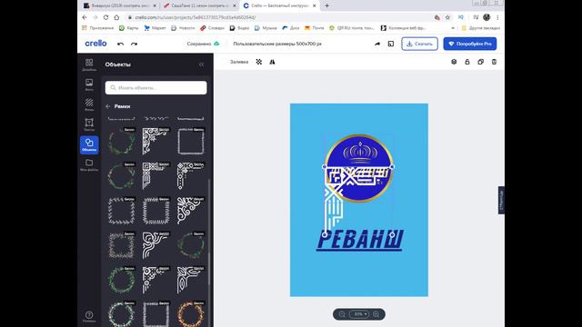Add third-row swirl corner frame
The height and width of the screenshot is (327, 582).
click(x=191, y=211)
